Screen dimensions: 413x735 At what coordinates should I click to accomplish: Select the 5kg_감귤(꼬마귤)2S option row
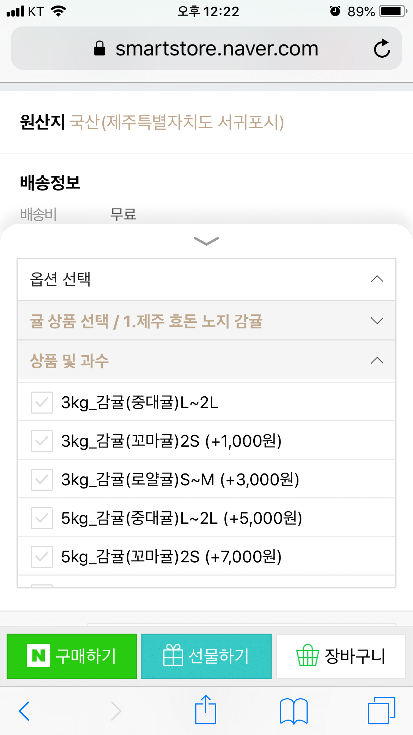(206, 556)
